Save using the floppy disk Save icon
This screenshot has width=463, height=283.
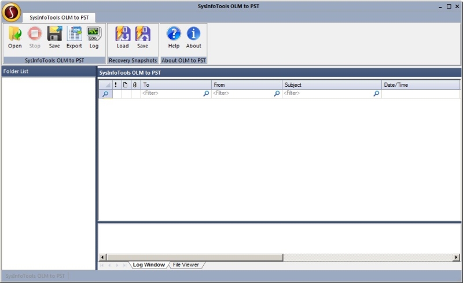click(x=54, y=37)
